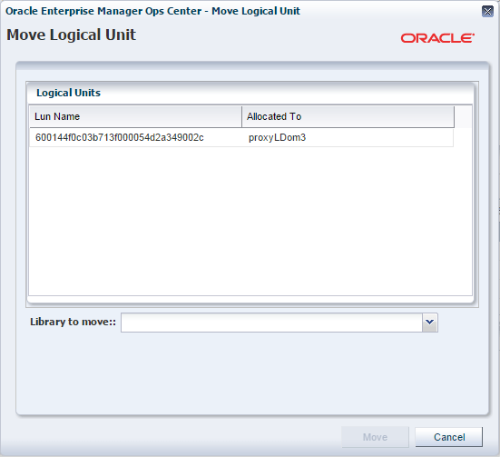Sort by the Lun Name column header

coord(136,116)
